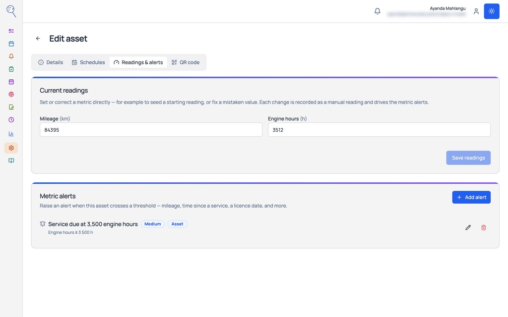The height and width of the screenshot is (317, 508).
Task: Open the teal book sidebar icon
Action: pyautogui.click(x=11, y=160)
